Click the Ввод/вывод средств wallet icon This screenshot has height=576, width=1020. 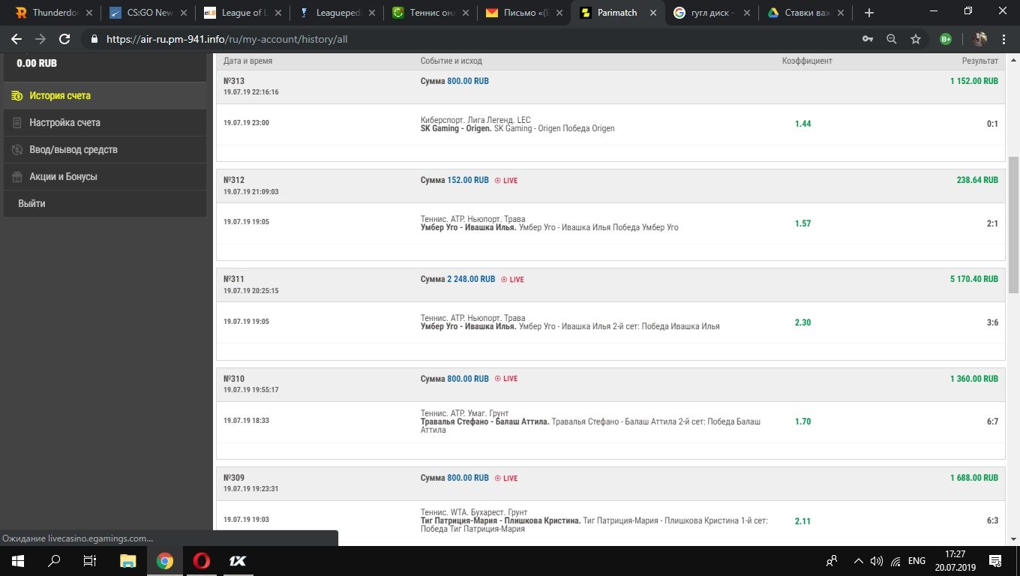click(17, 150)
